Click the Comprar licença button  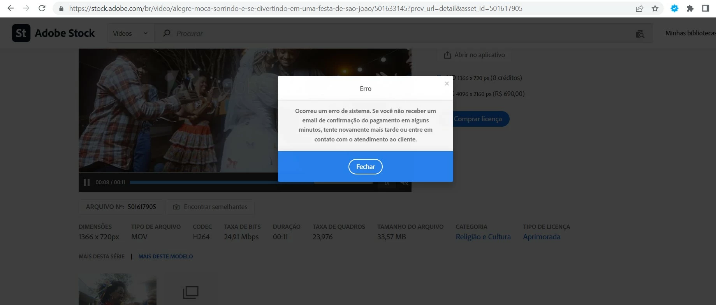tap(478, 119)
